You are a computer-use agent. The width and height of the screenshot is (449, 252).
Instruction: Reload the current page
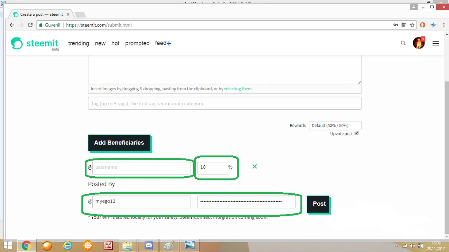click(30, 25)
